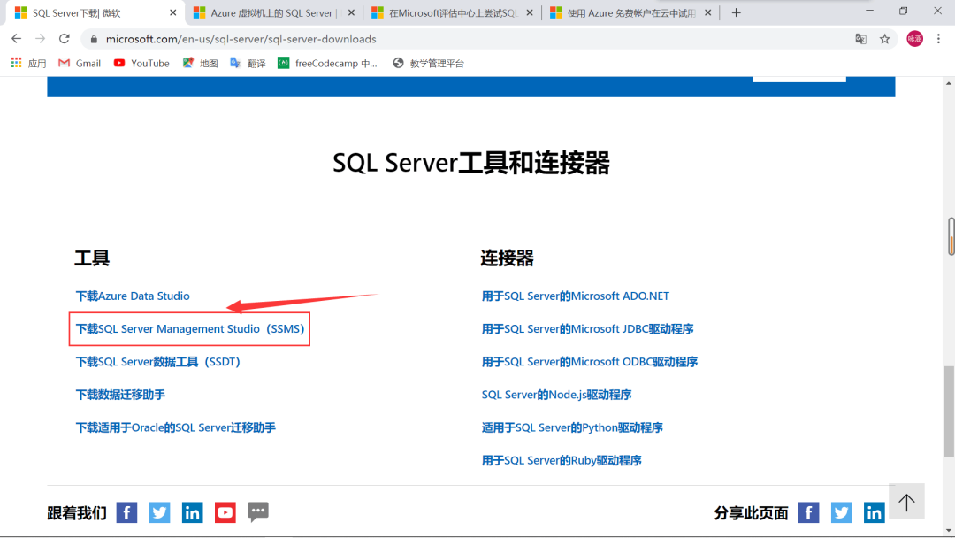Switch to Azure 虚拟机上的 SQL Server tab
This screenshot has height=538, width=955.
click(x=274, y=12)
